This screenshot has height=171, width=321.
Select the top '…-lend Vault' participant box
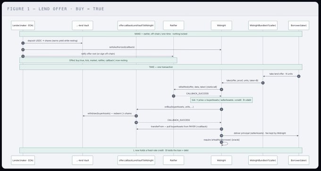(83, 25)
